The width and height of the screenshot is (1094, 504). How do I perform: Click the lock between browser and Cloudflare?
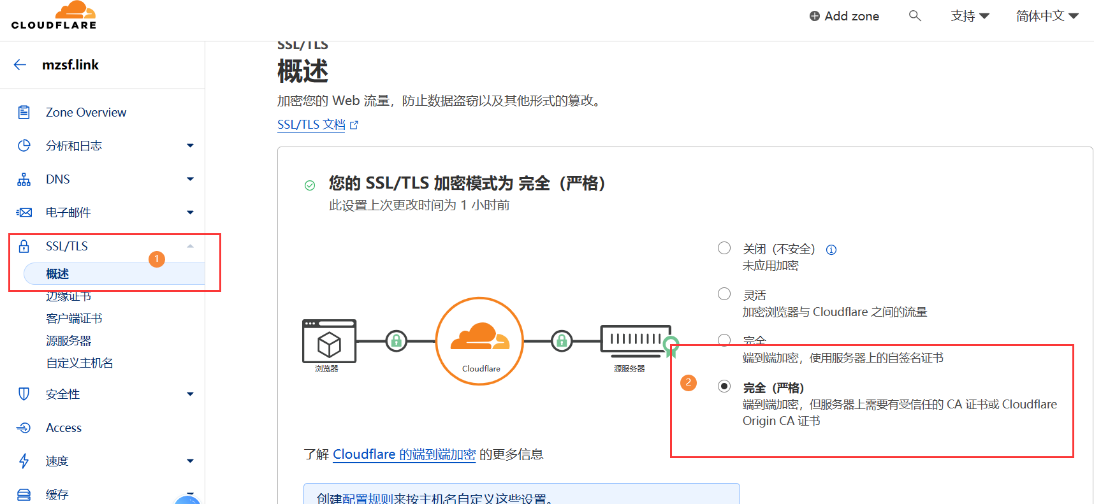click(x=397, y=341)
